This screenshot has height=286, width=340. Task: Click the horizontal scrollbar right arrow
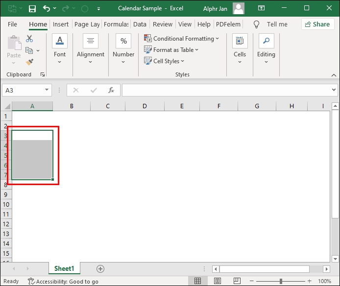(326, 269)
